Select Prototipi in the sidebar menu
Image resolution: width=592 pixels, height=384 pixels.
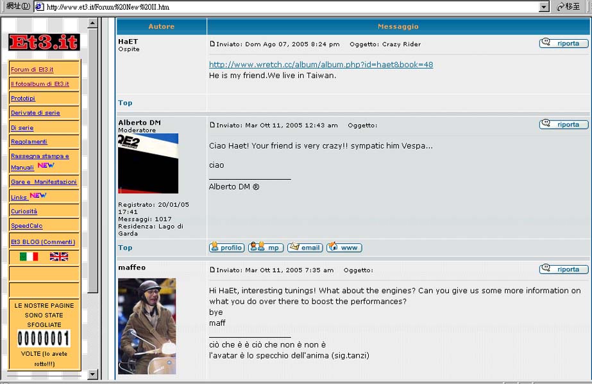(x=23, y=99)
